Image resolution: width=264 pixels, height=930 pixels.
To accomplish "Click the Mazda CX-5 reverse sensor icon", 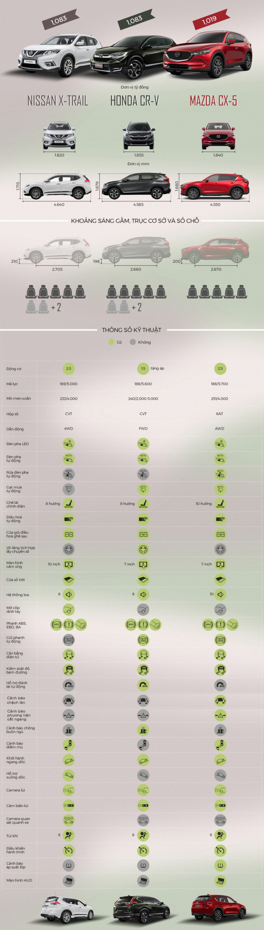I will point(220,805).
